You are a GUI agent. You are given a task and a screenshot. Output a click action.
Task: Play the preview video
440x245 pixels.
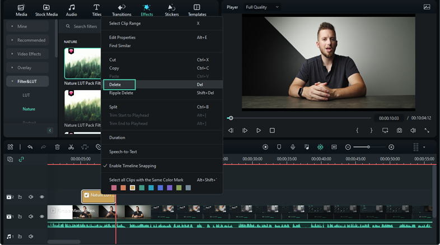pyautogui.click(x=259, y=131)
